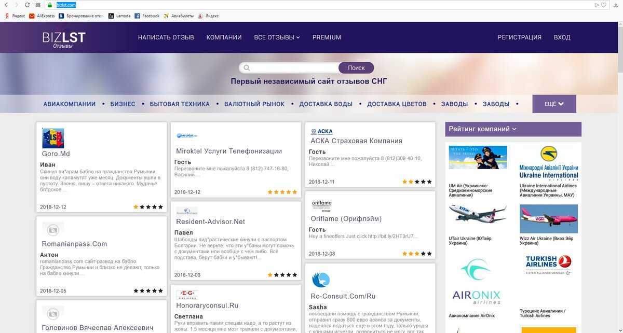
Task: Click the Поиск search button
Action: [356, 67]
